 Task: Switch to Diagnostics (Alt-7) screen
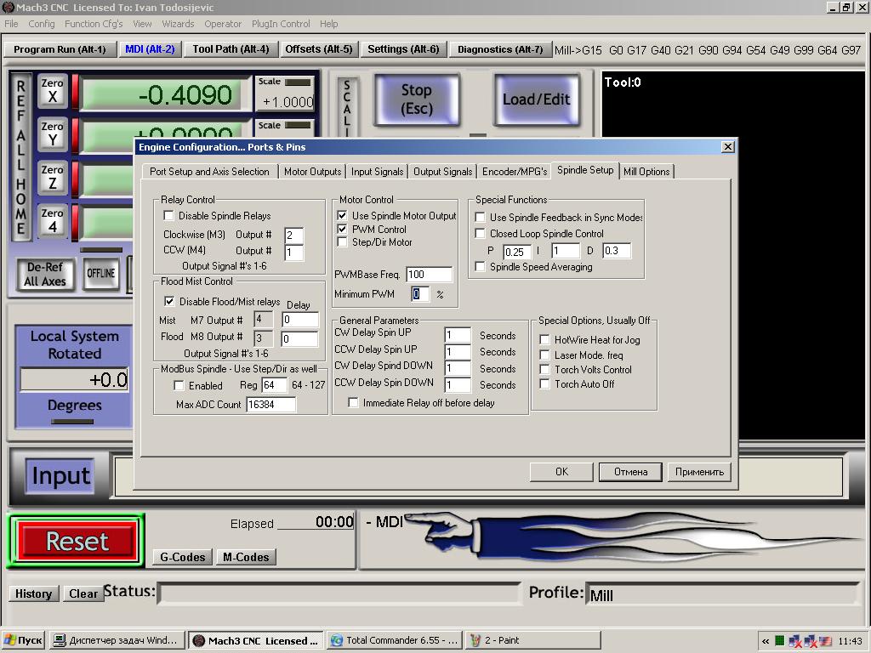click(500, 49)
